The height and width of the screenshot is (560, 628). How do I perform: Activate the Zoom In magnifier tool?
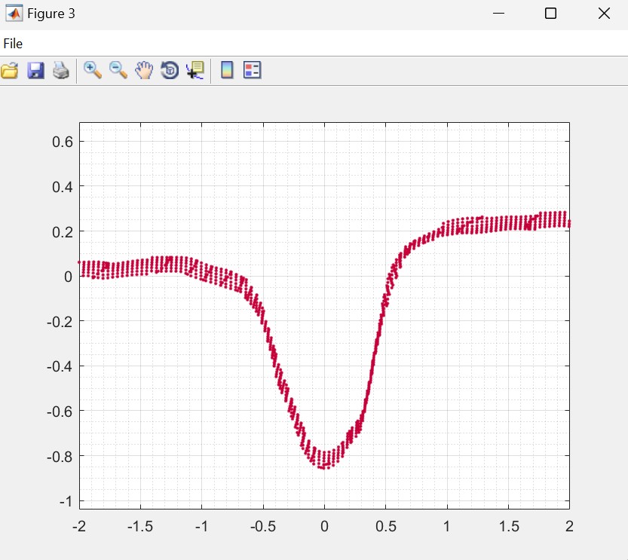[93, 71]
